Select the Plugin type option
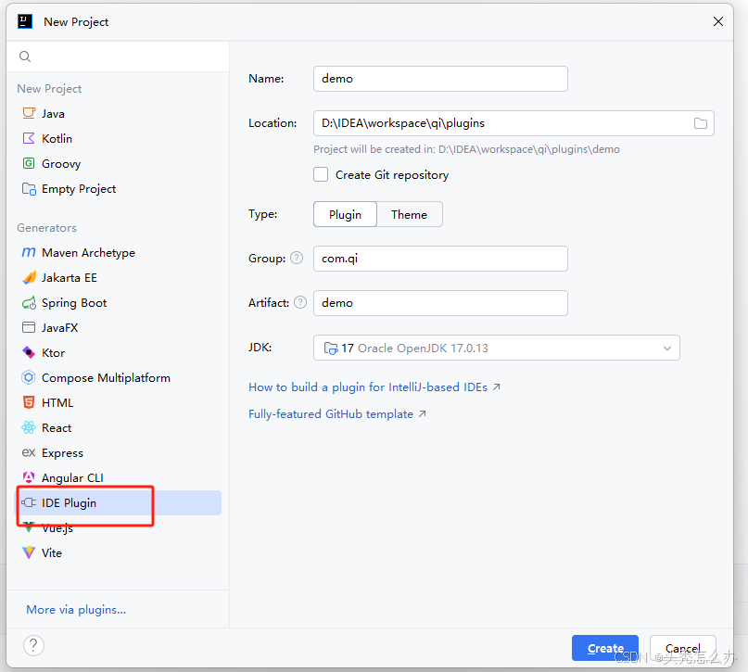748x672 pixels. (345, 214)
